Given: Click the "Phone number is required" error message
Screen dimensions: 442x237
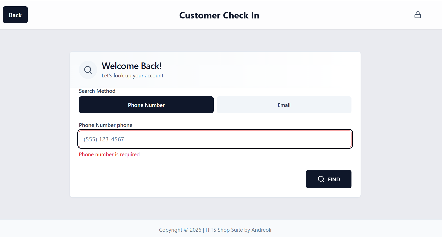Looking at the screenshot, I should click(109, 155).
